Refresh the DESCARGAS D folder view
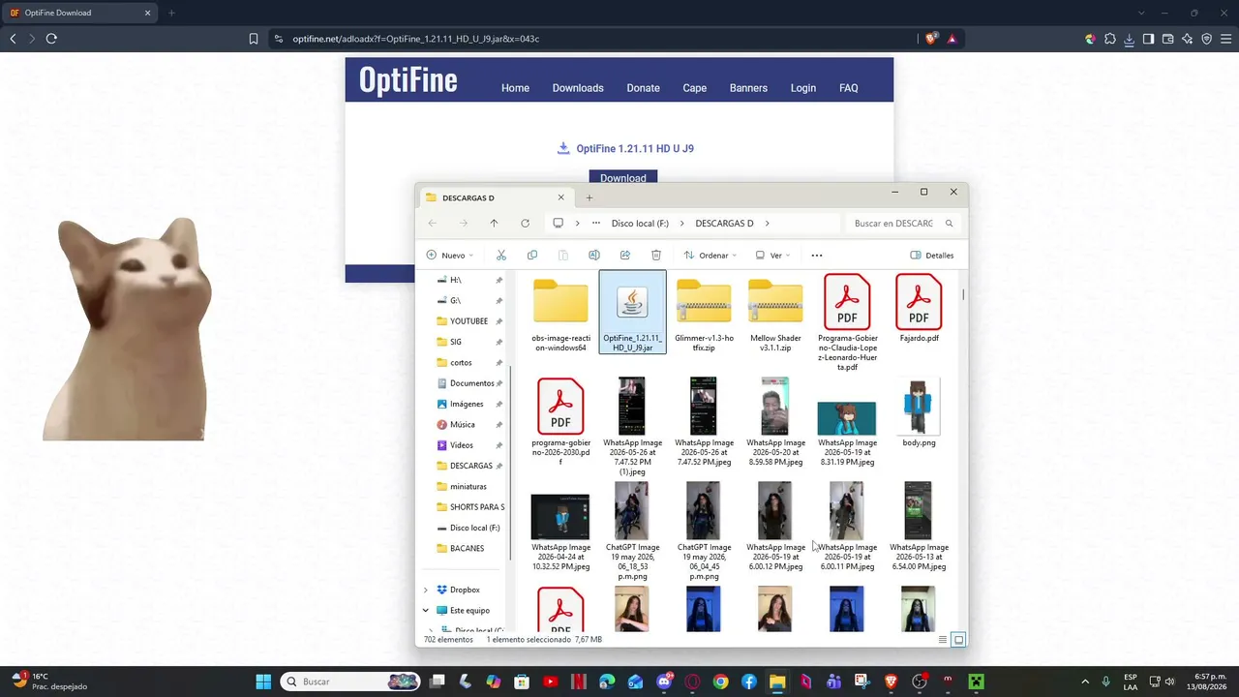Screen dimensions: 1239x697 [x=525, y=224]
